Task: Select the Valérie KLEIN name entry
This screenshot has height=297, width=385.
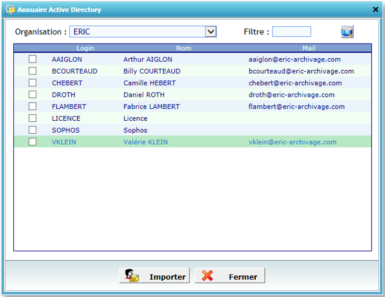Action: point(146,142)
